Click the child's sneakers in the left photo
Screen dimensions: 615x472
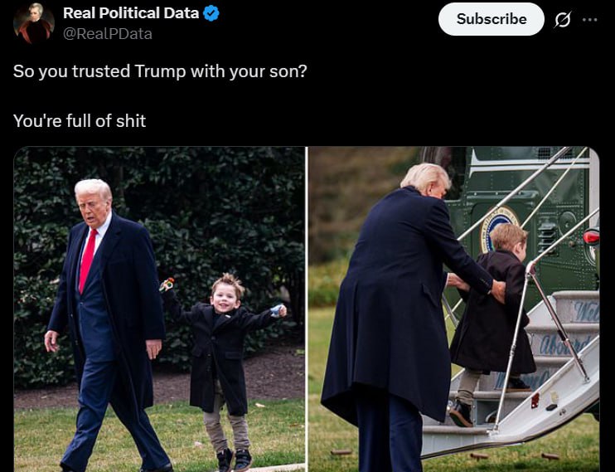click(x=235, y=460)
